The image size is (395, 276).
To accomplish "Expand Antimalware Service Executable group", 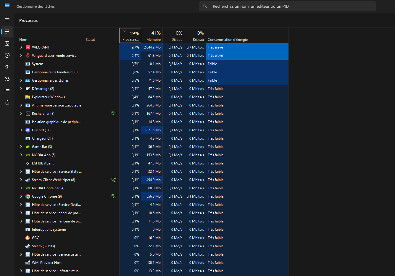I will point(21,105).
